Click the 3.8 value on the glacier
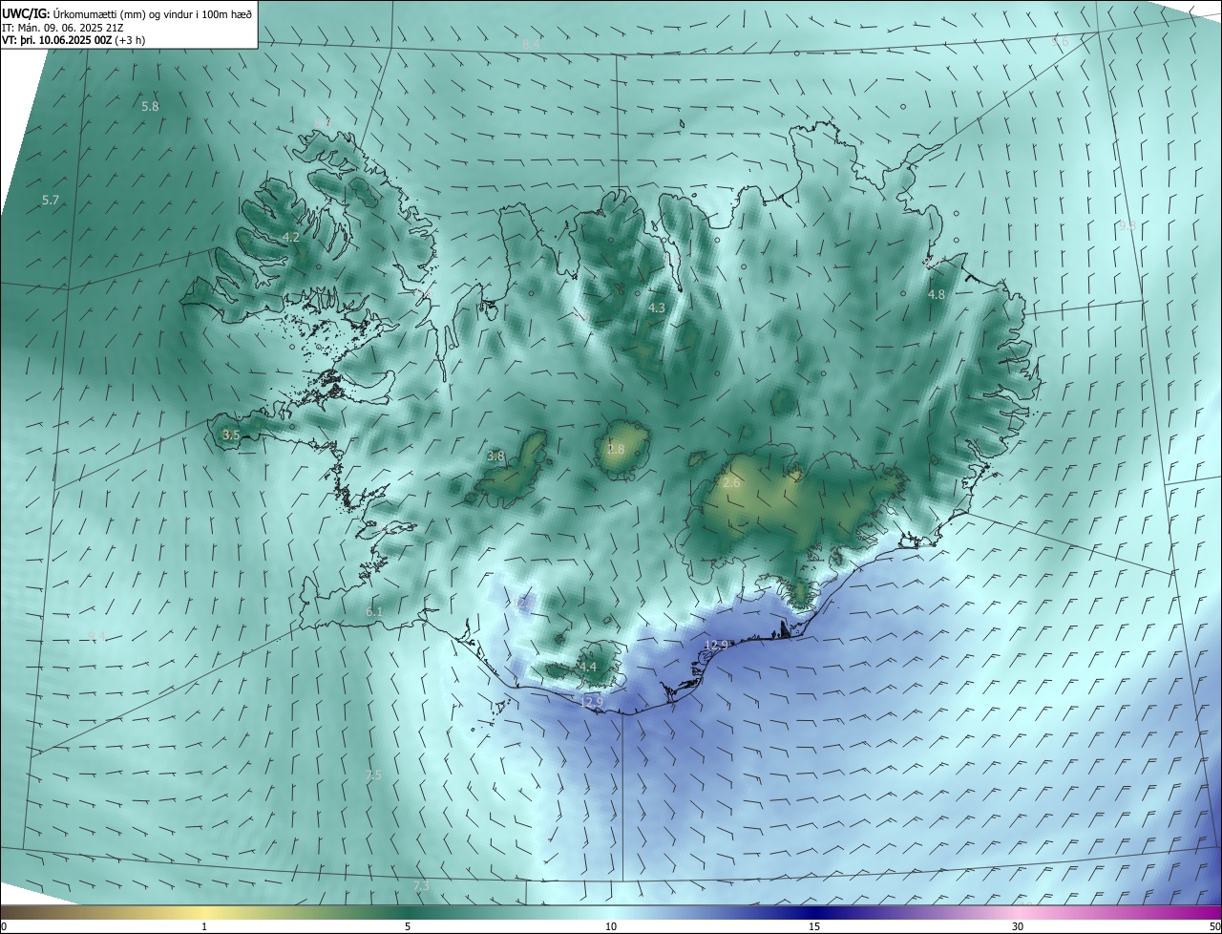The height and width of the screenshot is (934, 1222). click(495, 456)
